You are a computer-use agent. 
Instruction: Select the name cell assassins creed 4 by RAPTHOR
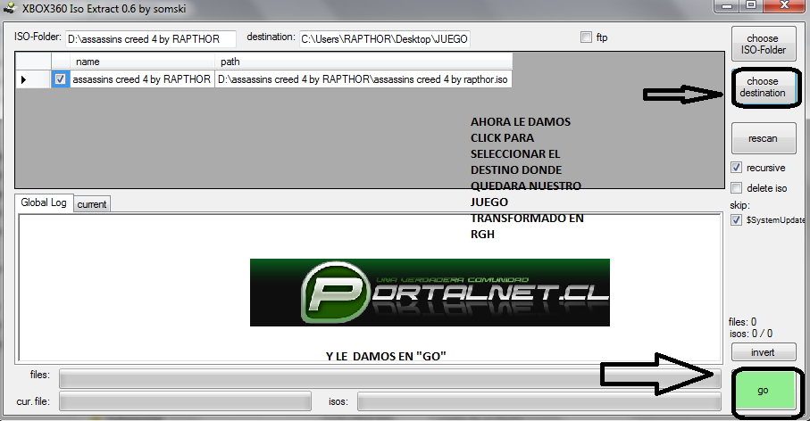[142, 79]
